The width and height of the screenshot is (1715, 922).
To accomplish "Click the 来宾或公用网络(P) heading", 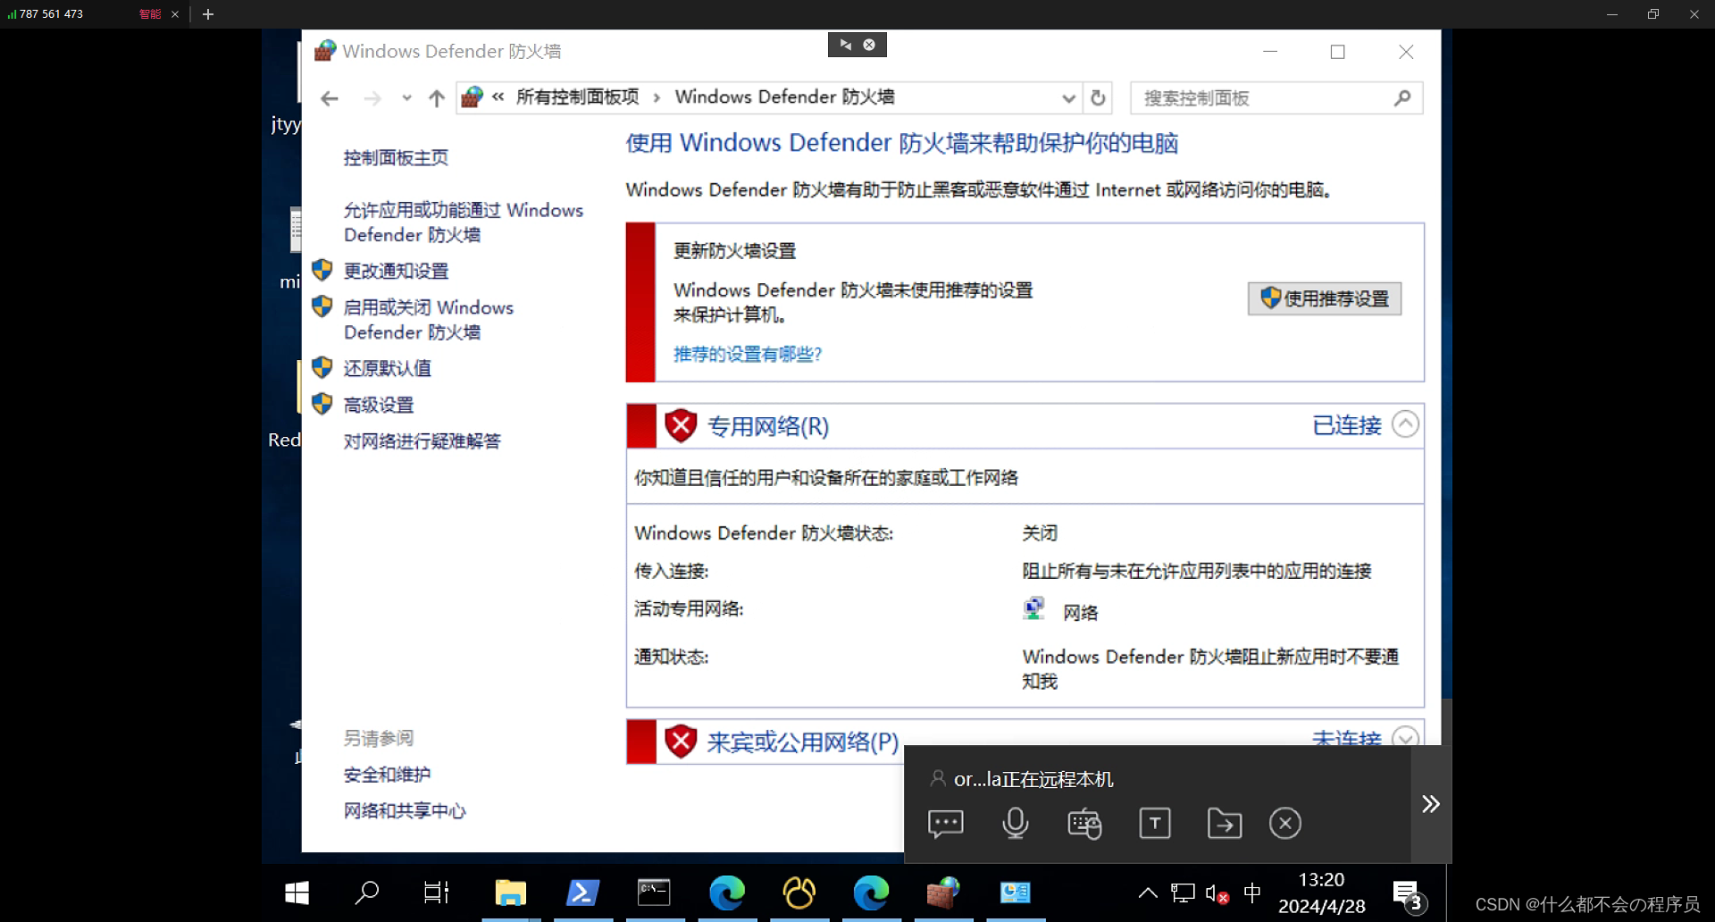I will click(803, 742).
